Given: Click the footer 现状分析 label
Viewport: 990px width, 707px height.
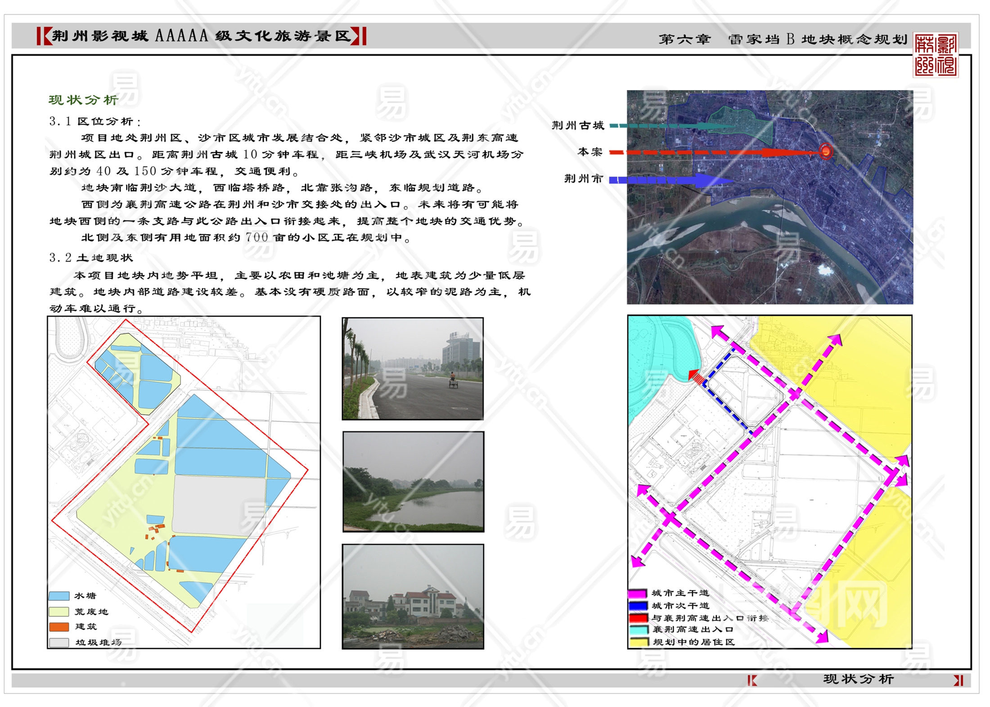Looking at the screenshot, I should point(858,679).
